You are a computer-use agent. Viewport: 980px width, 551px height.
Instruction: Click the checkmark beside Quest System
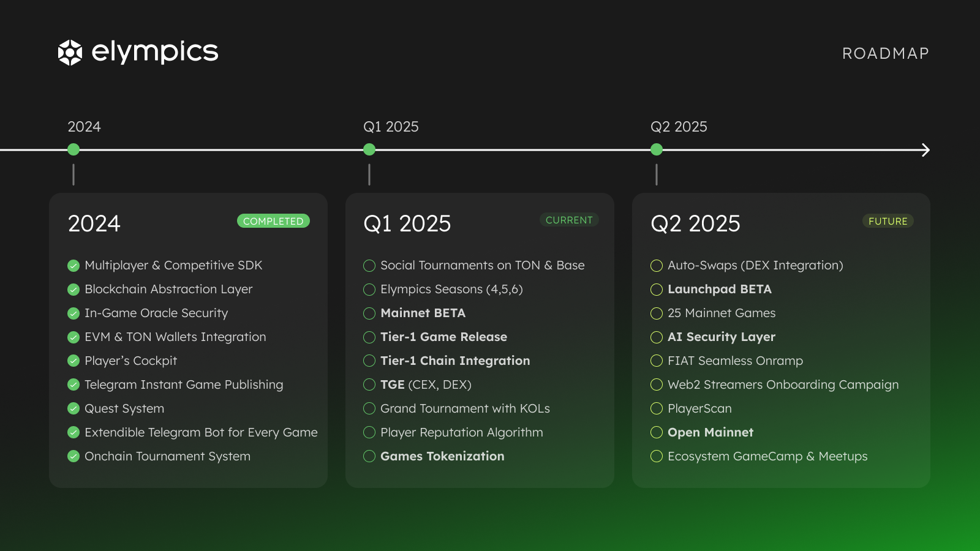click(73, 409)
